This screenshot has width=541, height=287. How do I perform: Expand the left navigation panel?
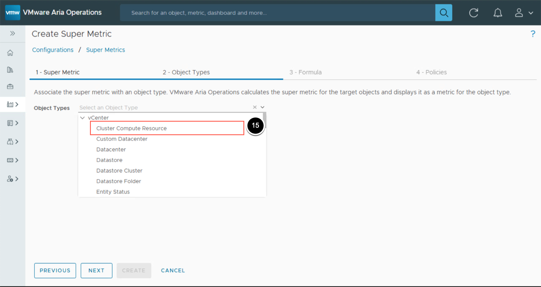(12, 33)
